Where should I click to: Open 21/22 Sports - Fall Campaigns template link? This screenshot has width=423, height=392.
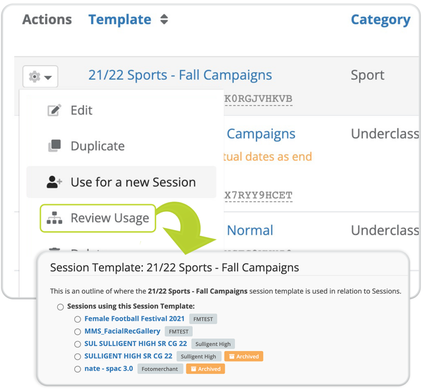[x=180, y=75]
